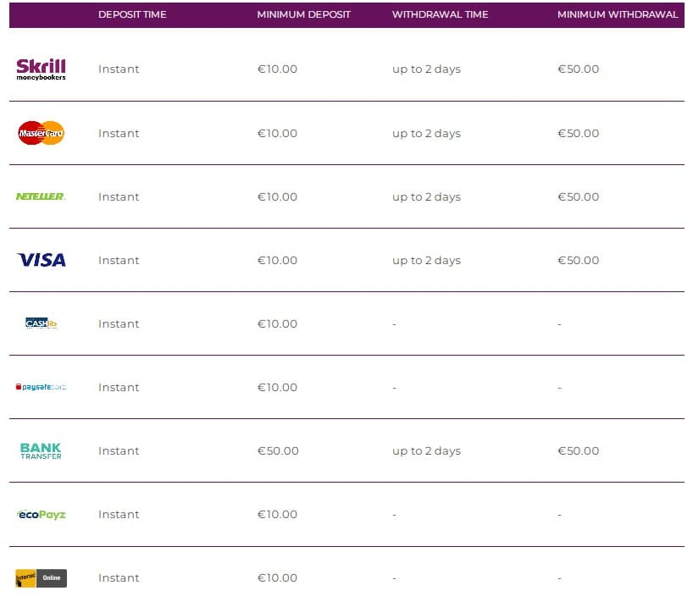Screen dimensions: 693x602
Task: Click the Minimum Deposit column header
Action: tap(303, 14)
